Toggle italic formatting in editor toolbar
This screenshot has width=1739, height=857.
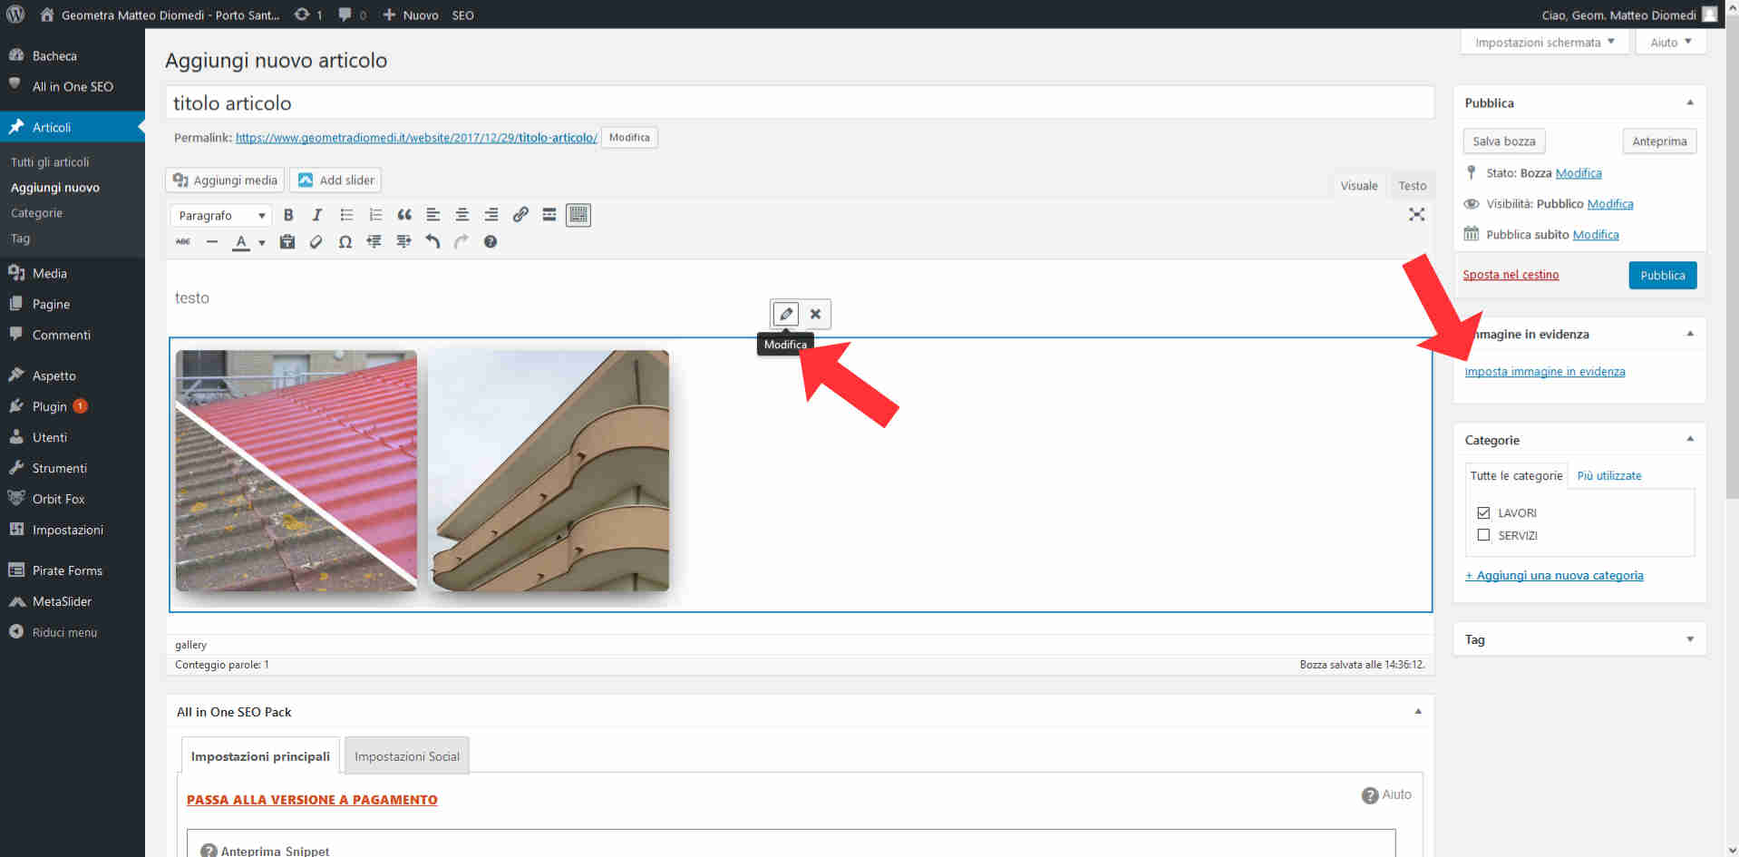pyautogui.click(x=317, y=215)
